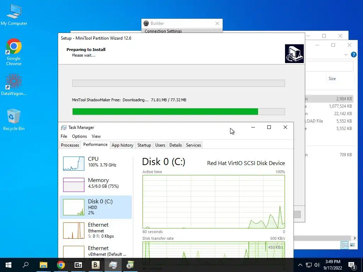
Task: Switch to the App history tab
Action: point(122,145)
